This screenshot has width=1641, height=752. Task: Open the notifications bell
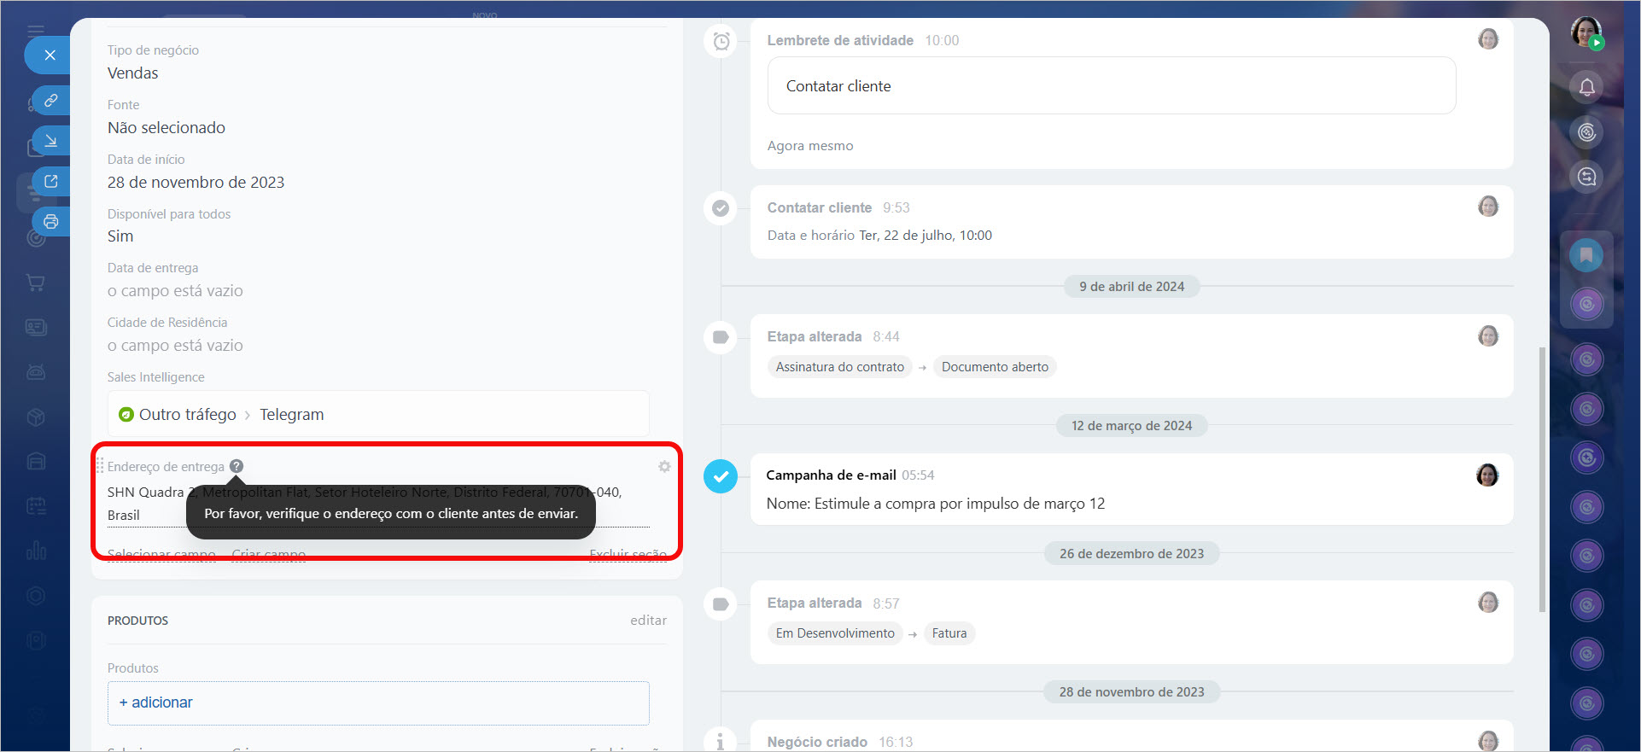tap(1586, 87)
